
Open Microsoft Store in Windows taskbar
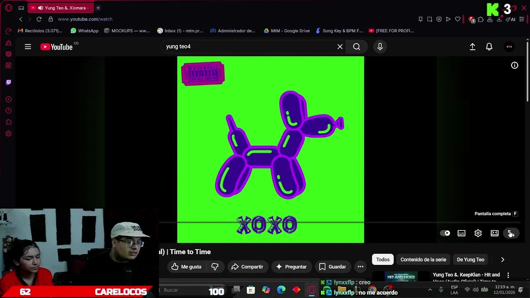(251, 290)
